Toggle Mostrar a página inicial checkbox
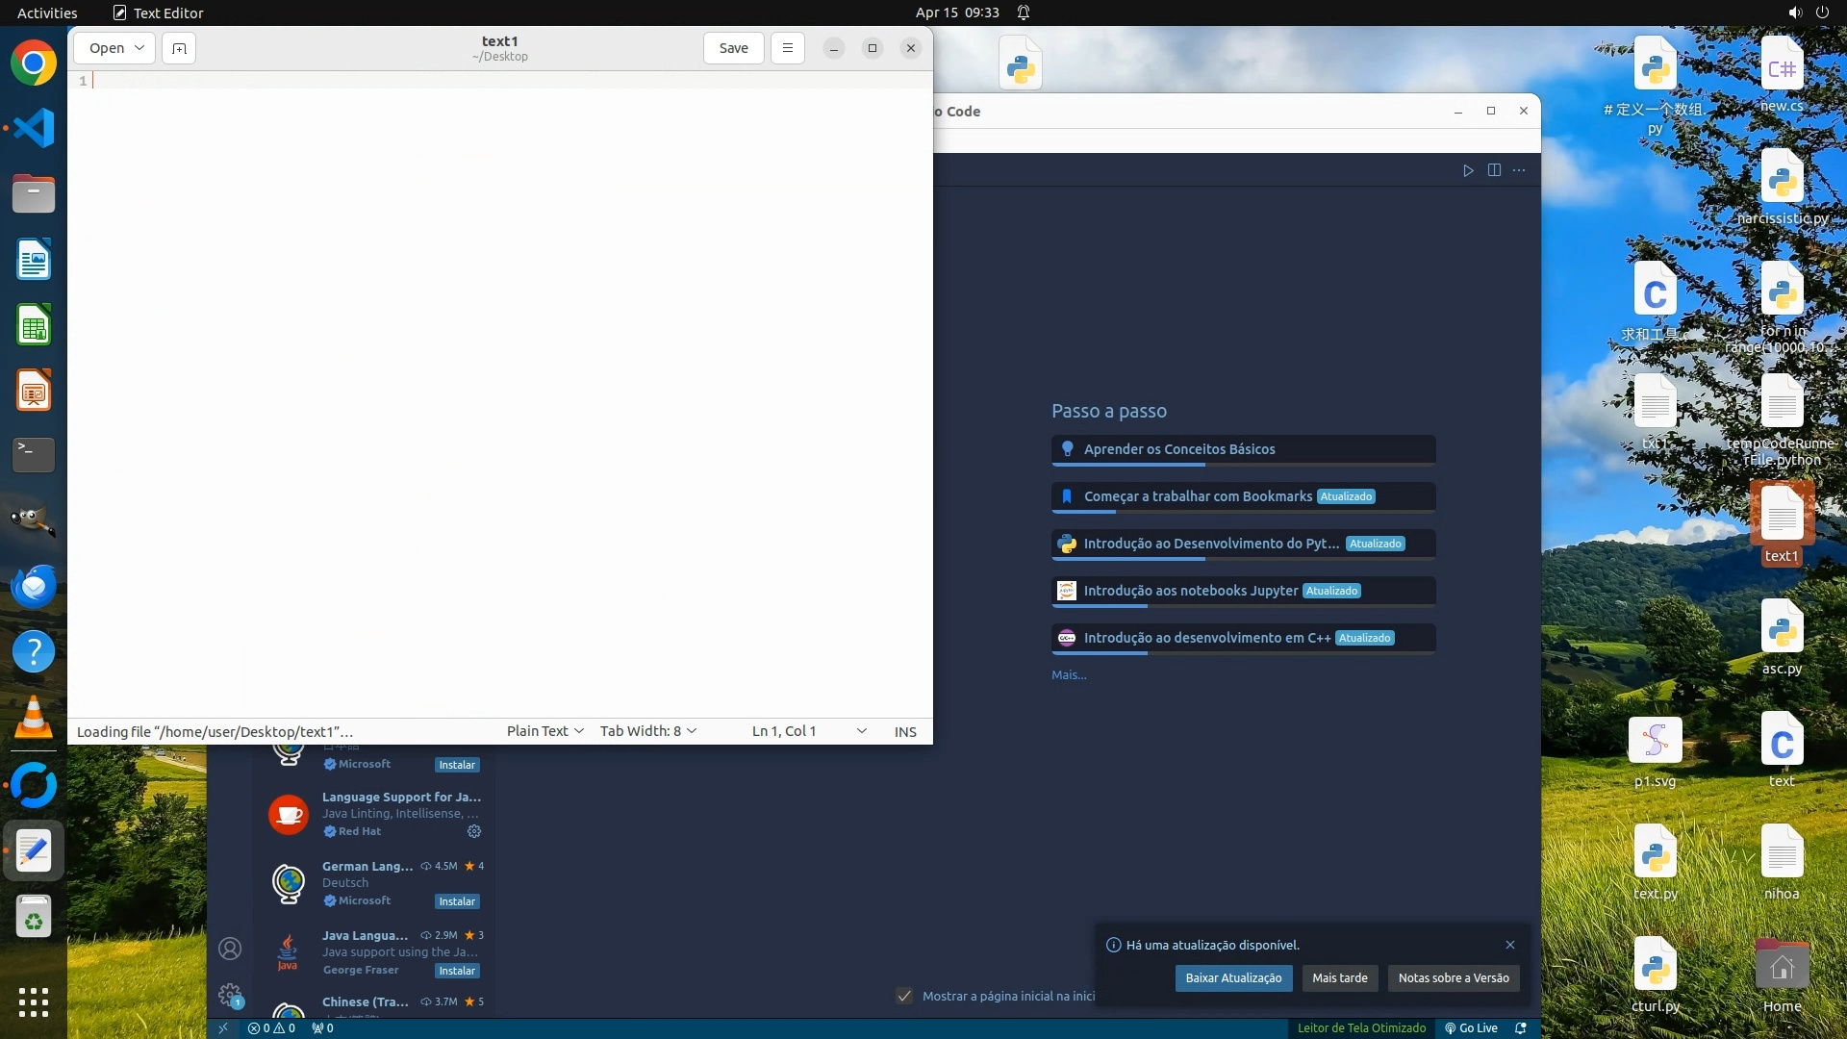This screenshot has width=1847, height=1039. click(x=904, y=996)
